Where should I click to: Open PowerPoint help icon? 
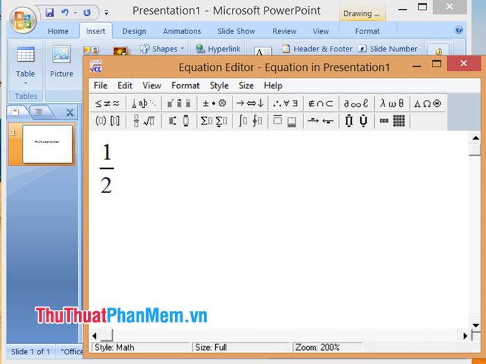[459, 30]
